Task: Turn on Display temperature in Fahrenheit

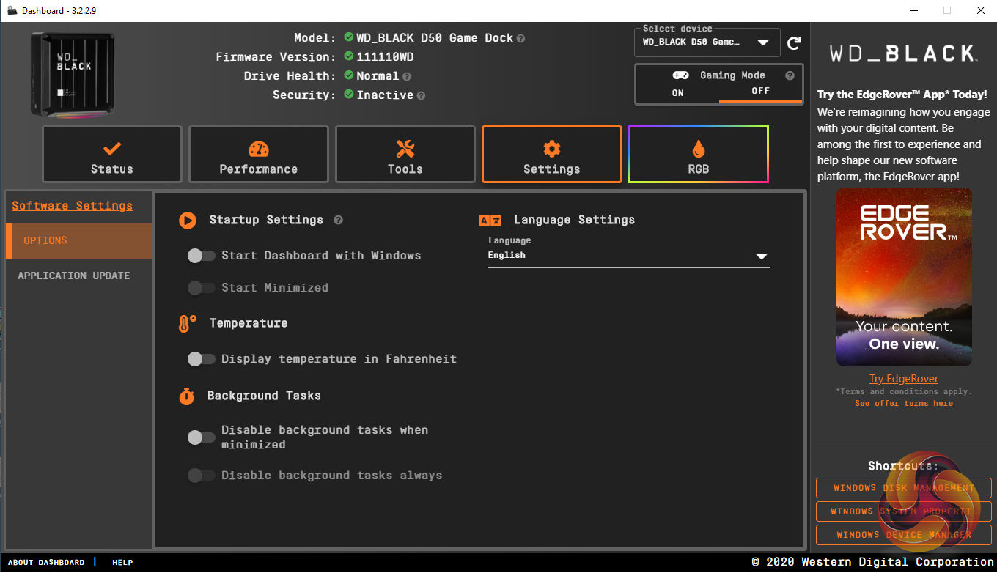Action: pos(201,359)
